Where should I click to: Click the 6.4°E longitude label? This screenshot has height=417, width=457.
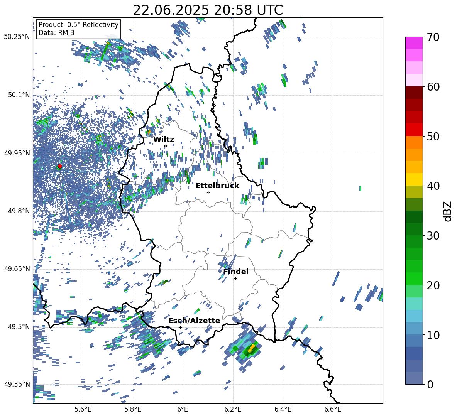tap(283, 409)
